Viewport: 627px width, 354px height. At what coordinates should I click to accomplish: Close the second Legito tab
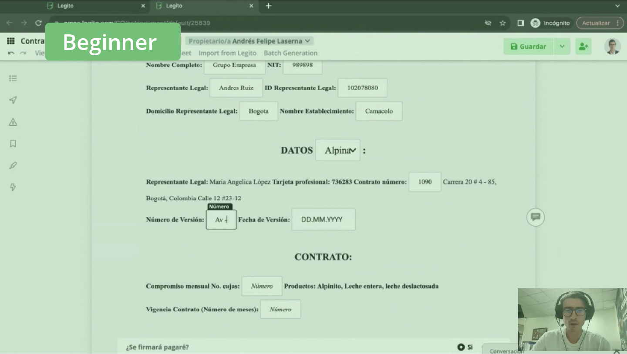pyautogui.click(x=251, y=6)
